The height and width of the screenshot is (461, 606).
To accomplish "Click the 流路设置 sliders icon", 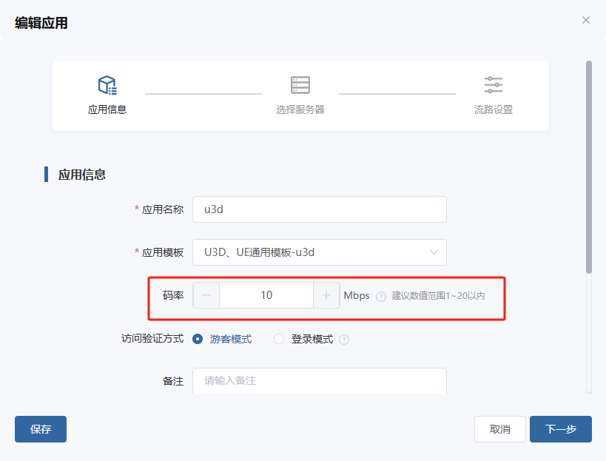I will (x=493, y=84).
